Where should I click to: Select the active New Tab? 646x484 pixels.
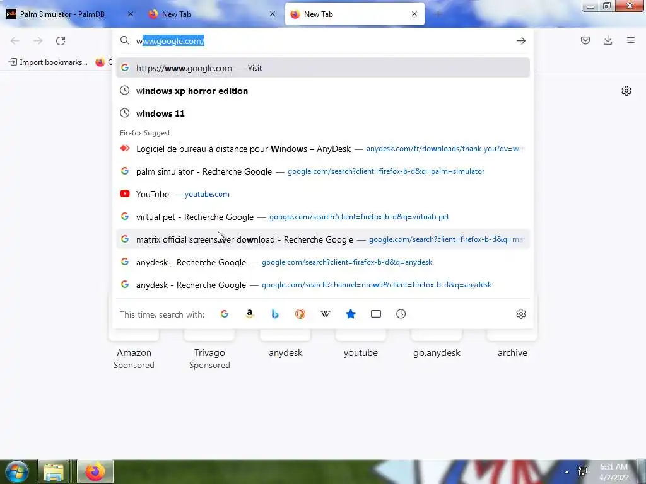point(355,14)
